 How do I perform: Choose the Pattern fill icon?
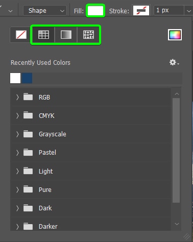88,35
